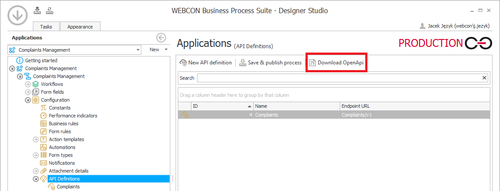Sort by the Name column header
Screen dimensions: 500x191
297,106
